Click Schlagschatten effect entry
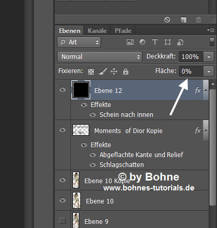Screen dimensions: 217x228 click(x=122, y=165)
